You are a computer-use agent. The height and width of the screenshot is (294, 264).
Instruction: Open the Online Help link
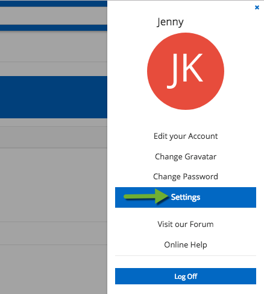coord(186,244)
